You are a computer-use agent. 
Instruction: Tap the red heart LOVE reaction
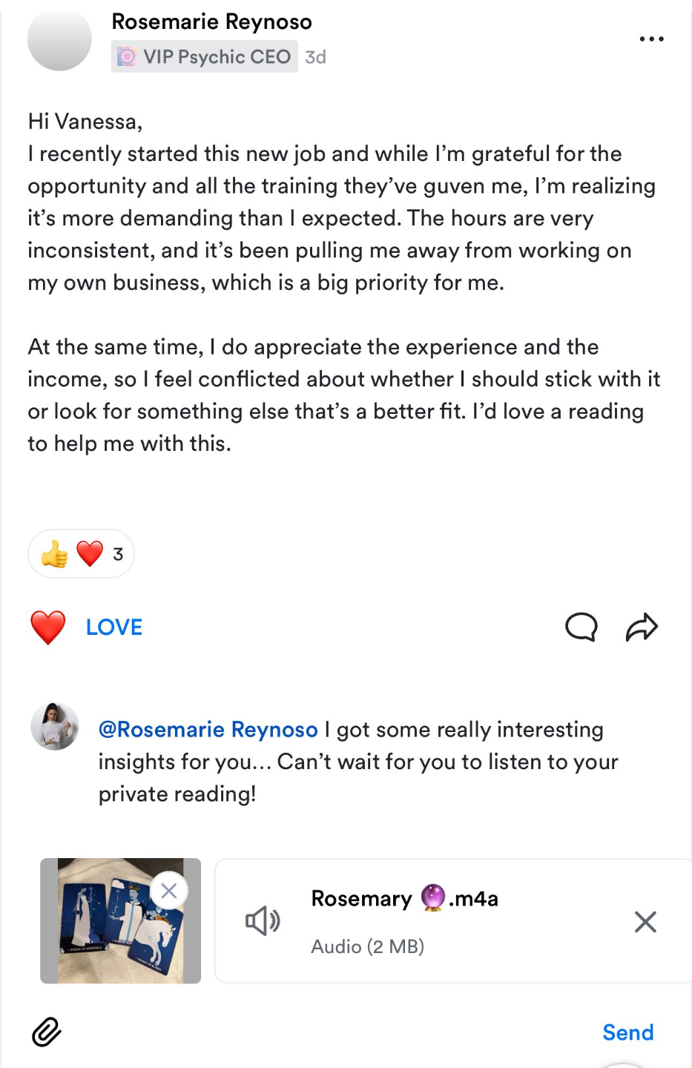tap(48, 627)
